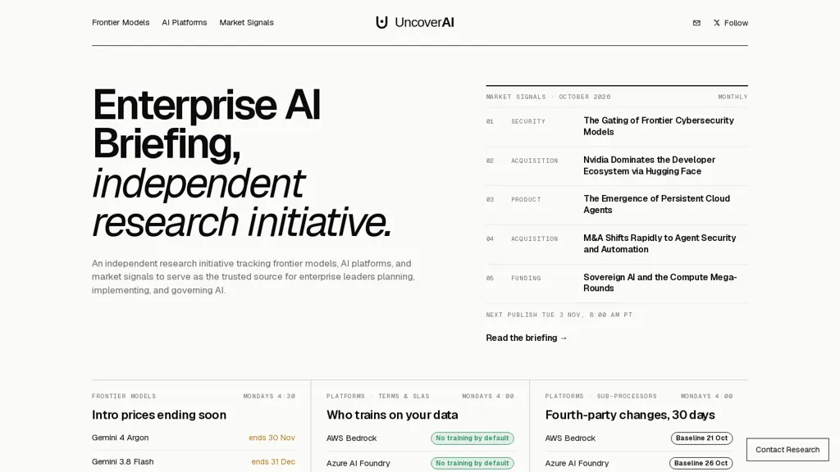Open Intro prices ending soon heading
Screen dimensions: 840x472
click(x=159, y=415)
